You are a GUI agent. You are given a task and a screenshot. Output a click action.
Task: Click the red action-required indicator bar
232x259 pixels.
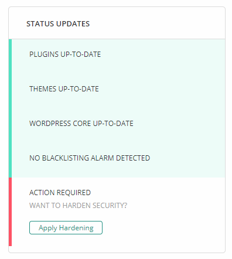point(10,212)
